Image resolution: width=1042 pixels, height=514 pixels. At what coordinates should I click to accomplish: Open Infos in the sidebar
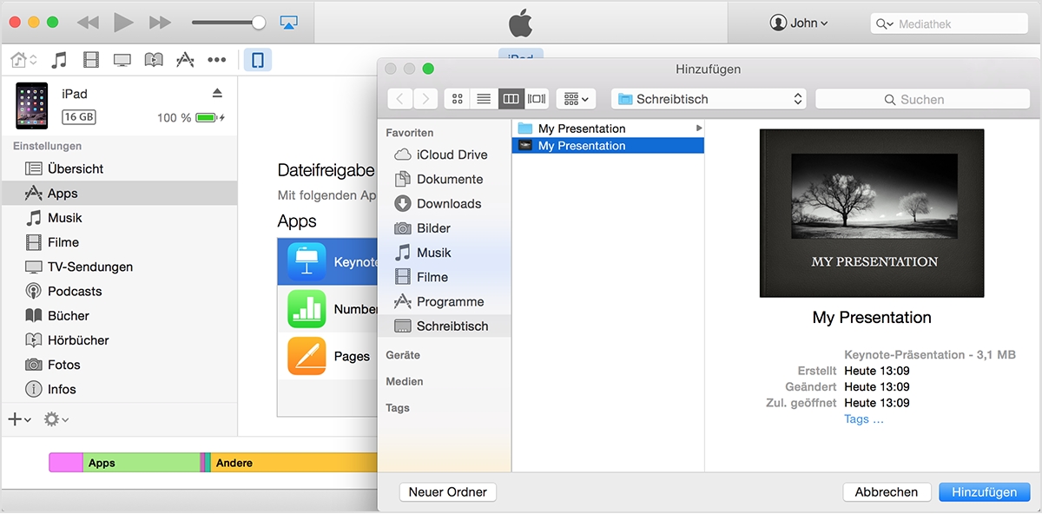pos(119,389)
